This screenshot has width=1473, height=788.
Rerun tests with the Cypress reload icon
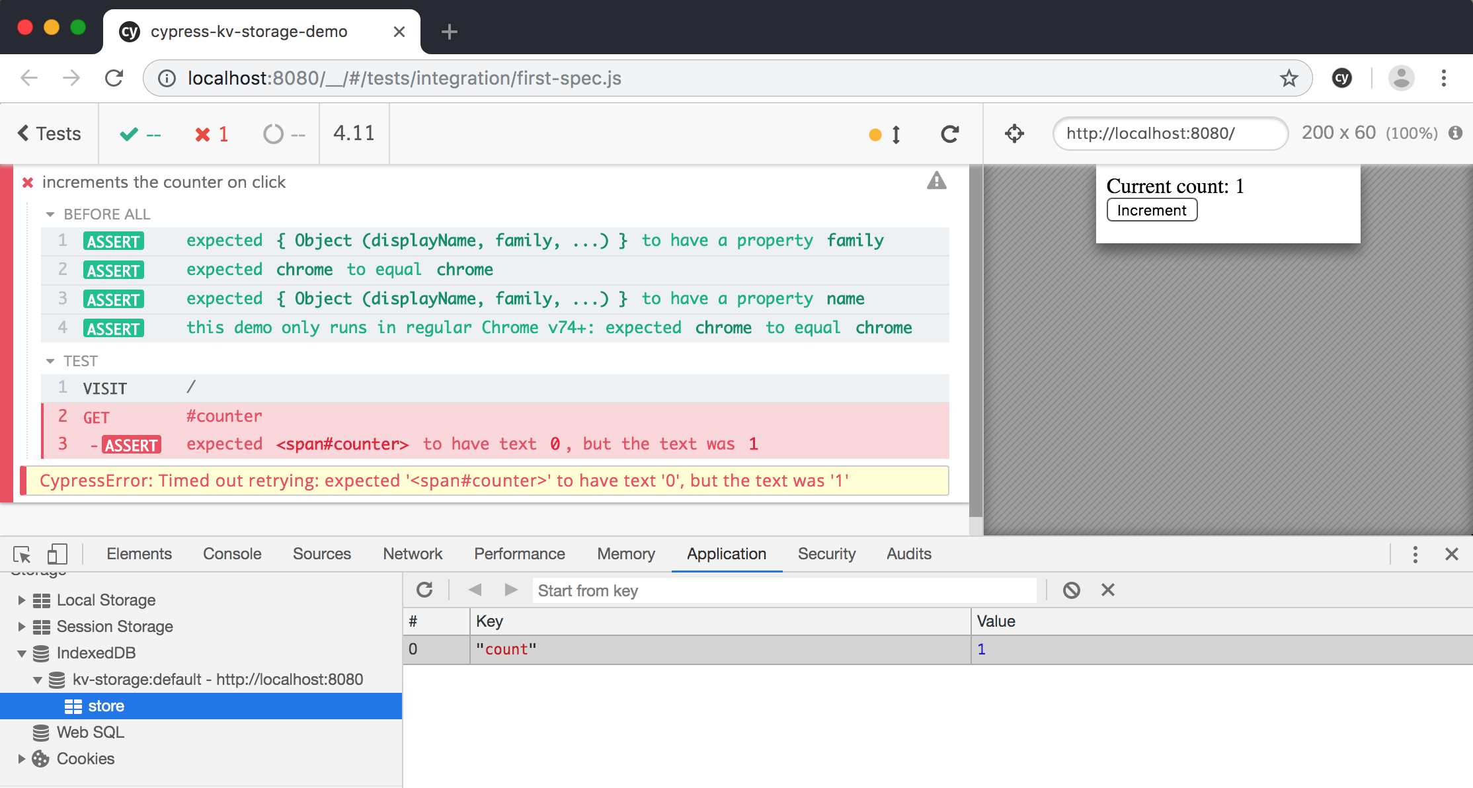click(950, 134)
